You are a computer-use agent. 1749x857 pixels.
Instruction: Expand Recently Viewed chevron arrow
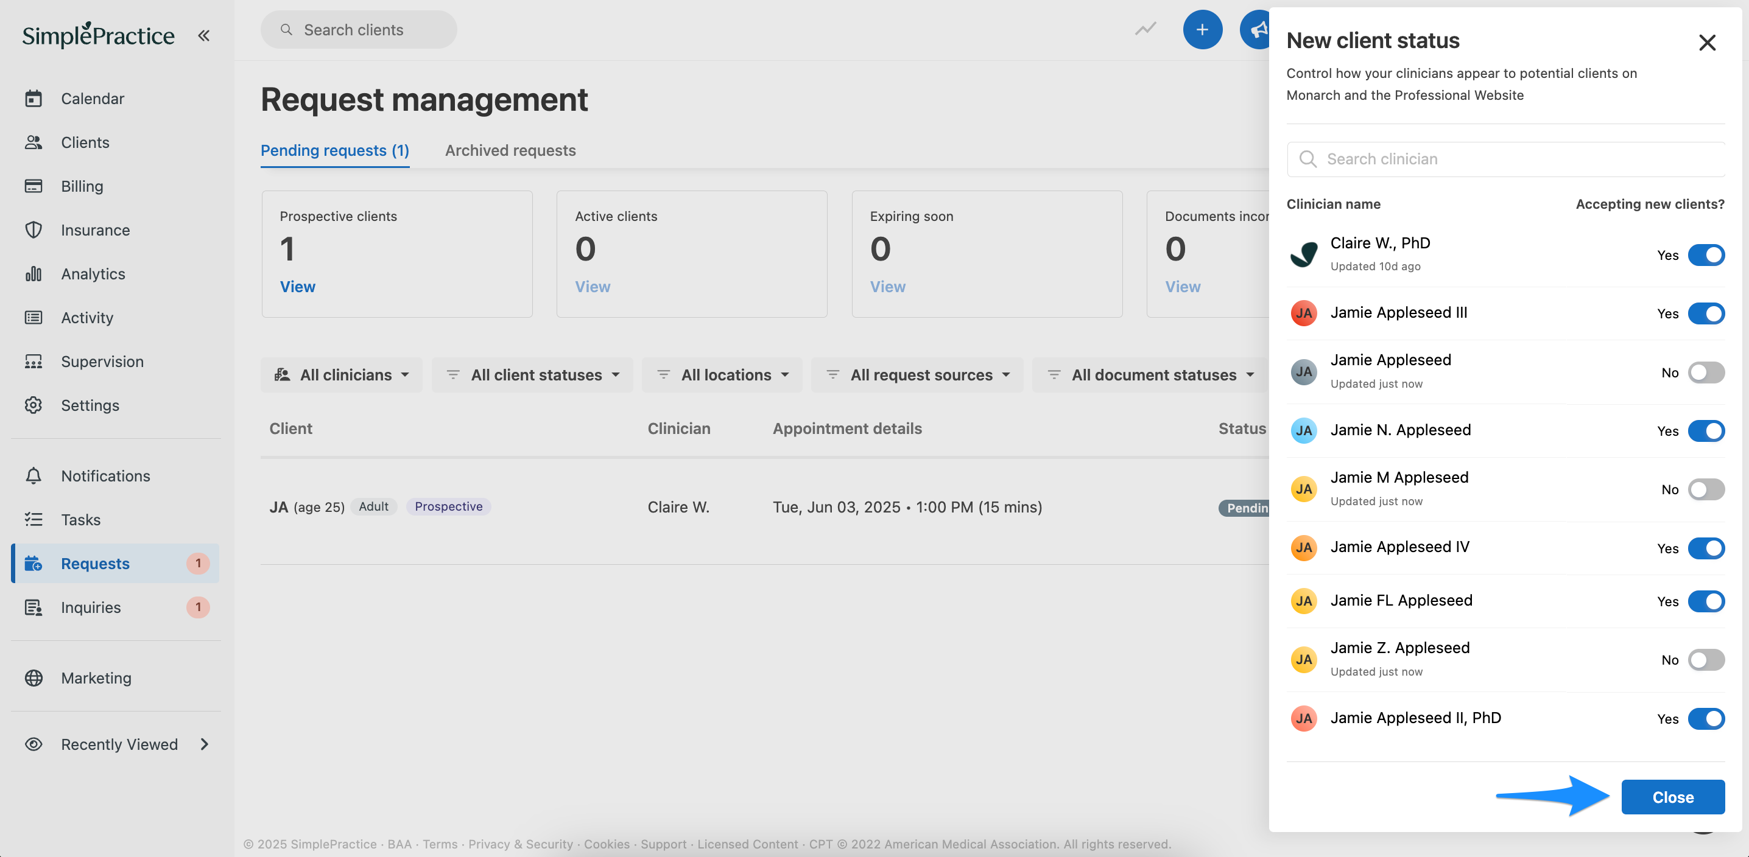205,744
